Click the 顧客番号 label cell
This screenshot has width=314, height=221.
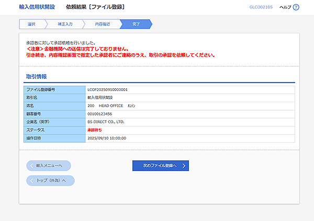tap(54, 114)
